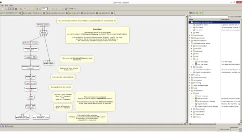This screenshot has width=243, height=132.
Task: Click the first magnifier zoom icon in toolbar
Action: click(37, 9)
